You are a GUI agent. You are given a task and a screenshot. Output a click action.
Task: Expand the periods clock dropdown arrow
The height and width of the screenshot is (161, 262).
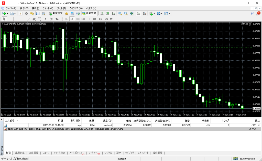click(x=162, y=14)
